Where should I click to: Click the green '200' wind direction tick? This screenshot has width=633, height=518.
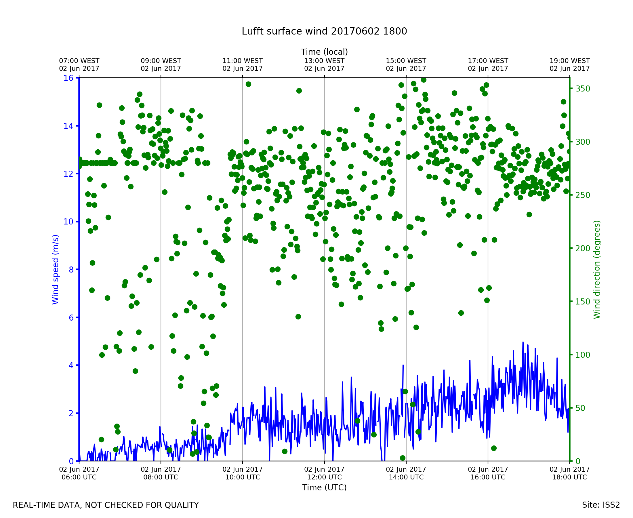583,249
